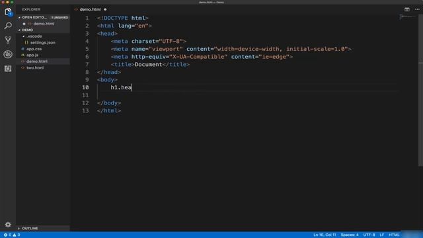Open the Manage gear menu
Viewport: 423px width, 238px height.
(x=8, y=225)
